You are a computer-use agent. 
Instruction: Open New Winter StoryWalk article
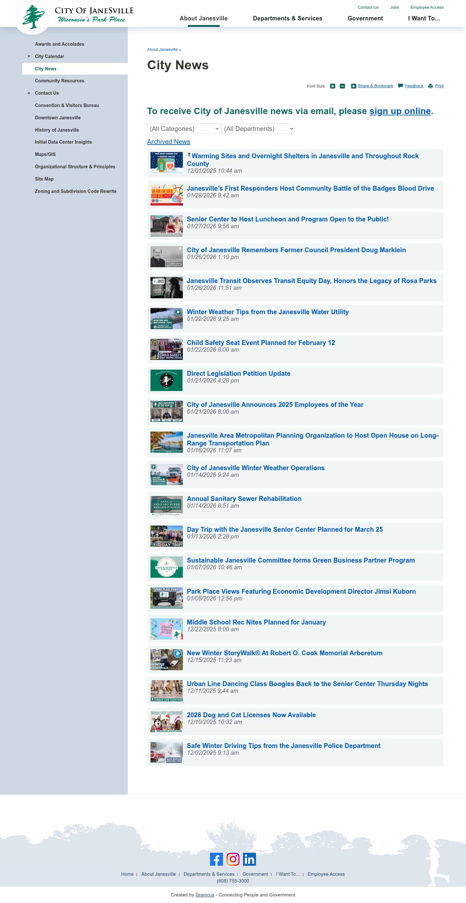click(284, 653)
